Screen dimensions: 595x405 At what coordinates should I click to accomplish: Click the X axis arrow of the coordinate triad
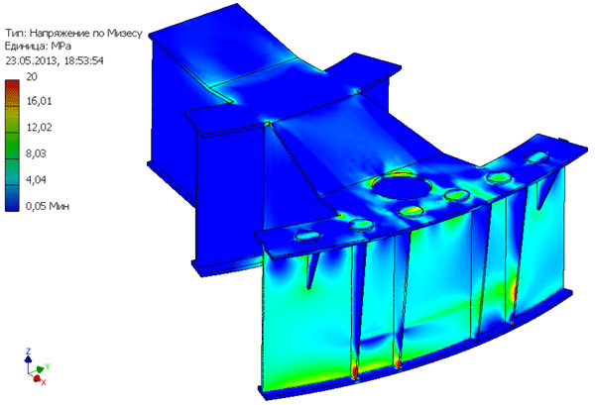(40, 380)
